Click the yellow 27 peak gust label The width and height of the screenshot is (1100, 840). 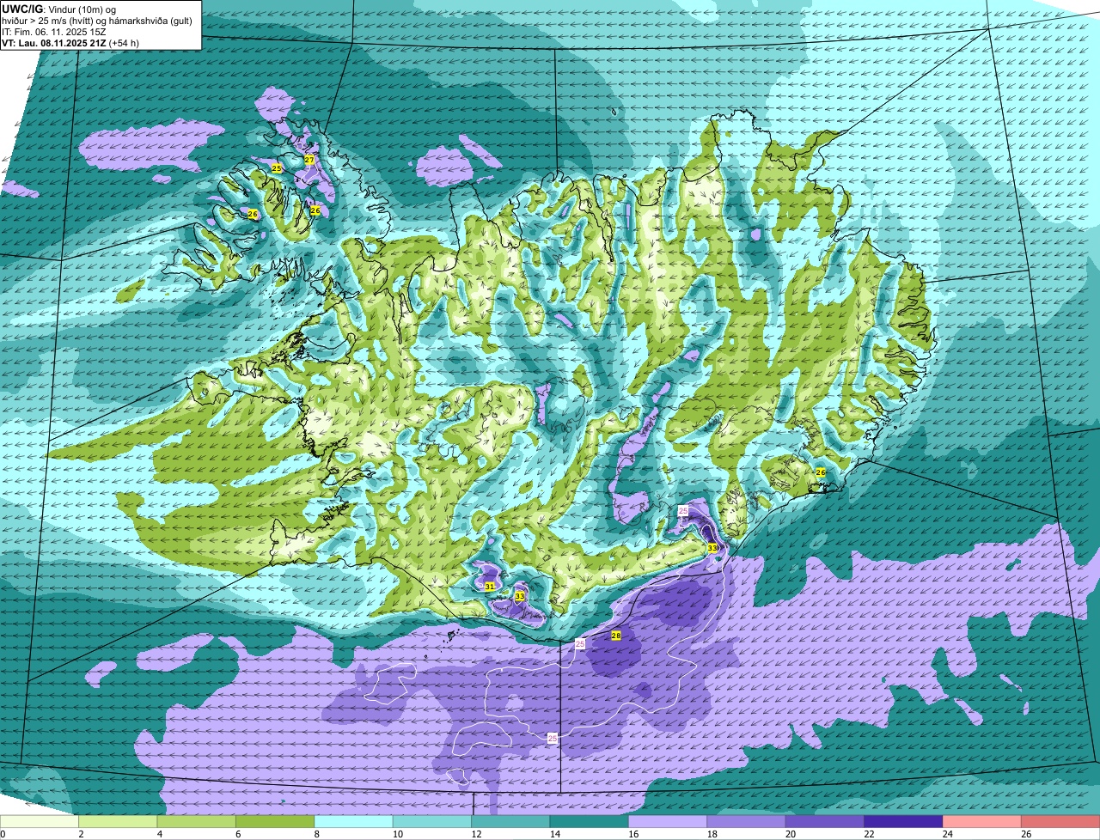[309, 160]
